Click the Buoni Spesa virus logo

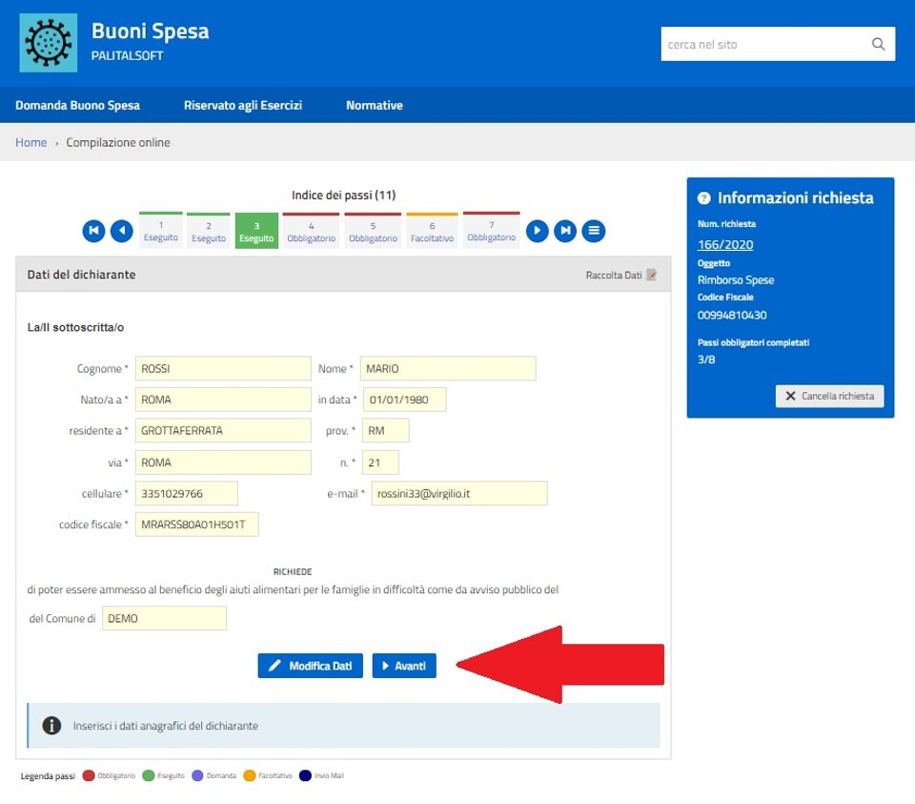pos(49,43)
